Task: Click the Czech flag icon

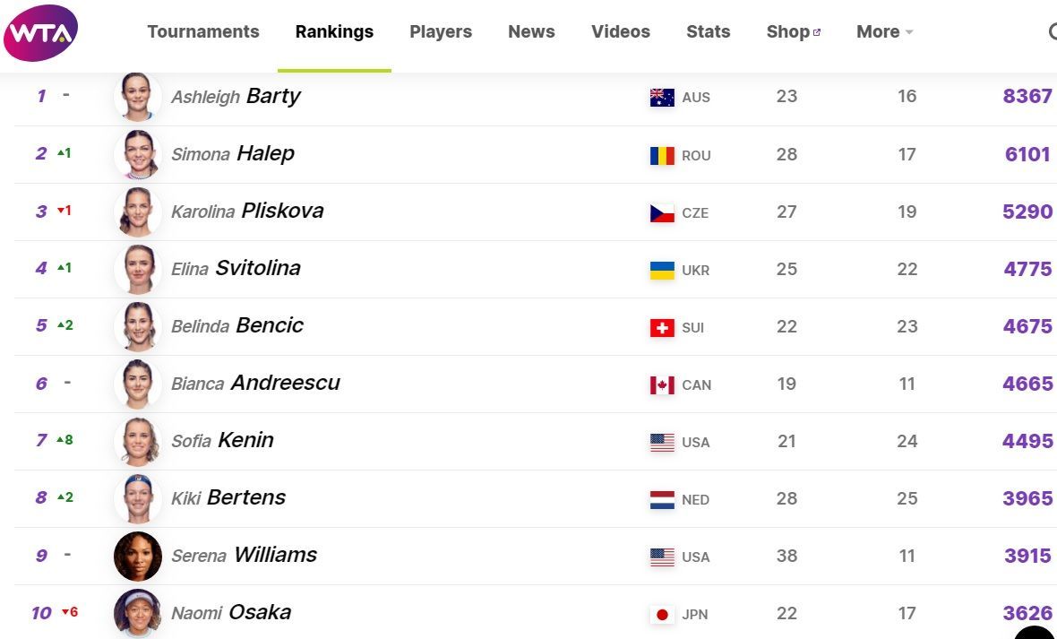Action: (662, 212)
